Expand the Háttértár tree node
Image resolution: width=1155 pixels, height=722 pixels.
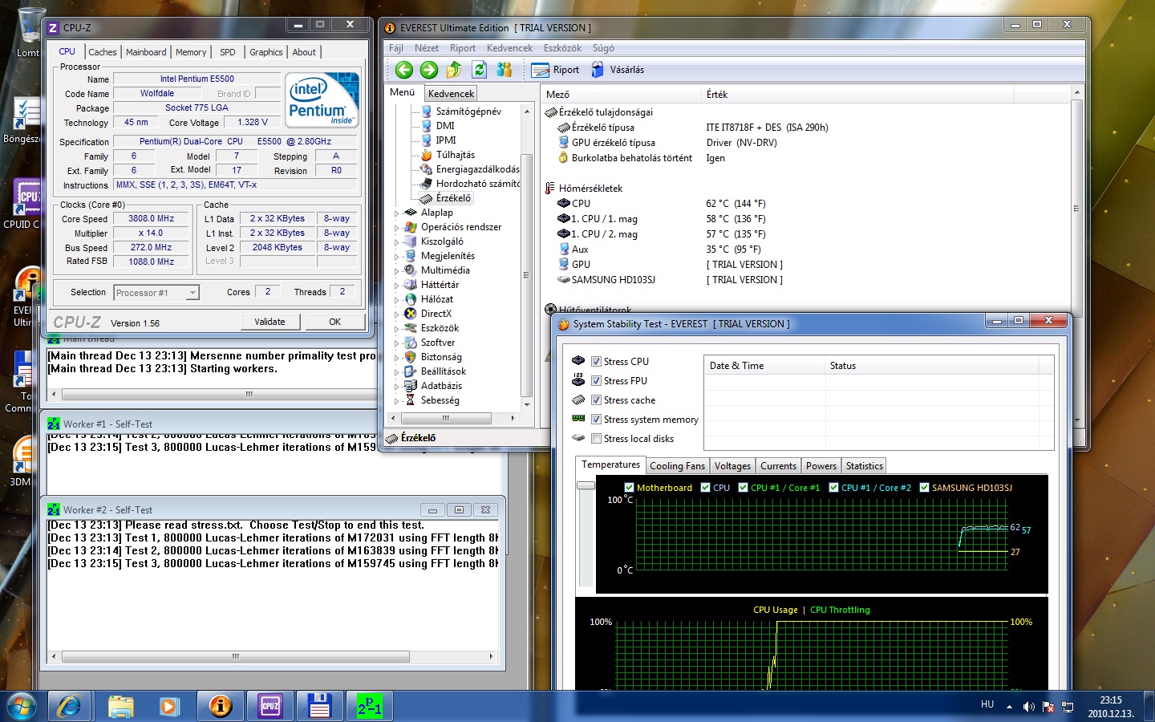396,286
